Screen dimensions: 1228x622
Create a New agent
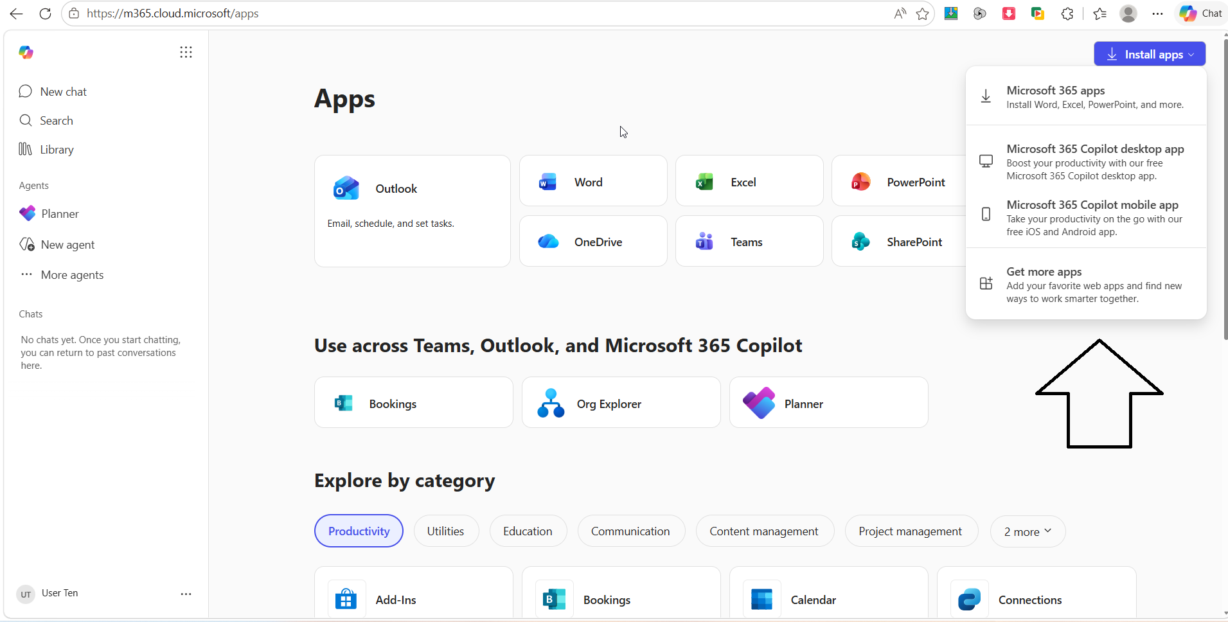tap(57, 244)
